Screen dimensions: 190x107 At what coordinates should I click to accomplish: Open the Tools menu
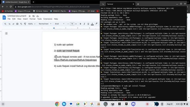[x=39, y=19]
